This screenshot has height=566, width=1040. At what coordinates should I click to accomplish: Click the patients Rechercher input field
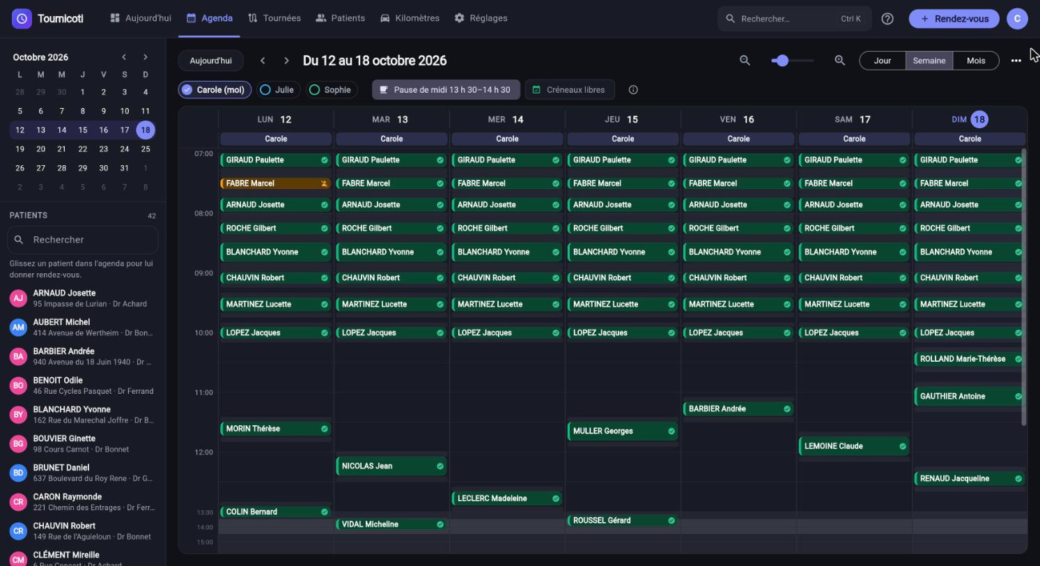pos(83,240)
